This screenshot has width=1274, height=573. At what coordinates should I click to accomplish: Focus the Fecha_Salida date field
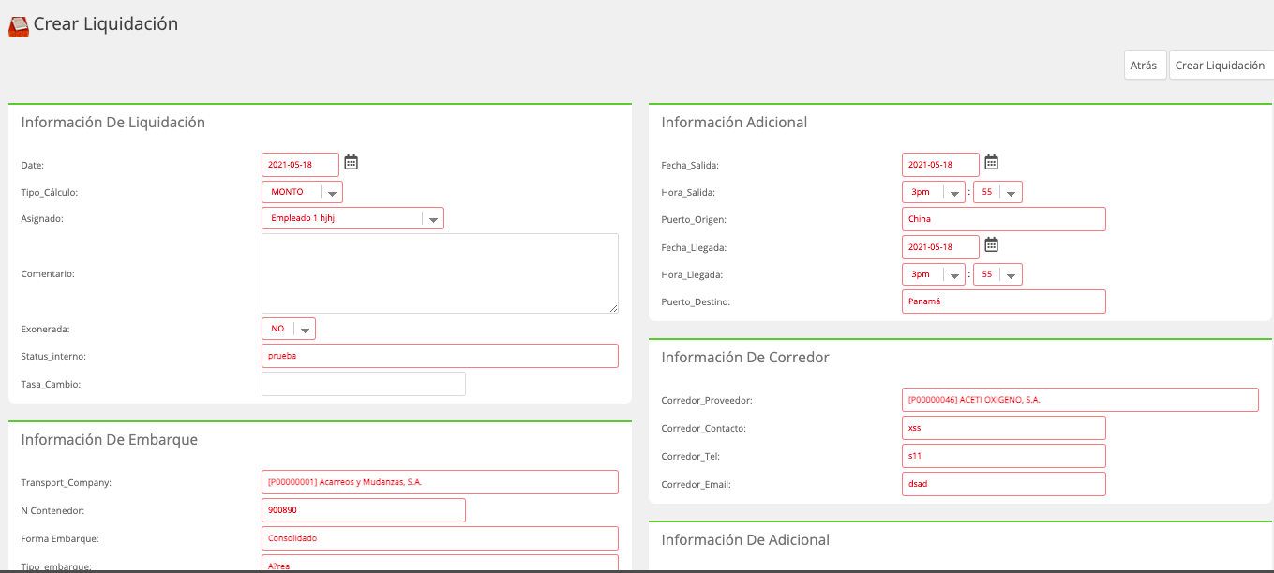tap(940, 165)
